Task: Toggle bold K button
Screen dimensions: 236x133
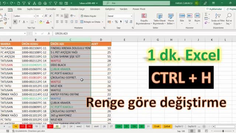Action: point(15,22)
